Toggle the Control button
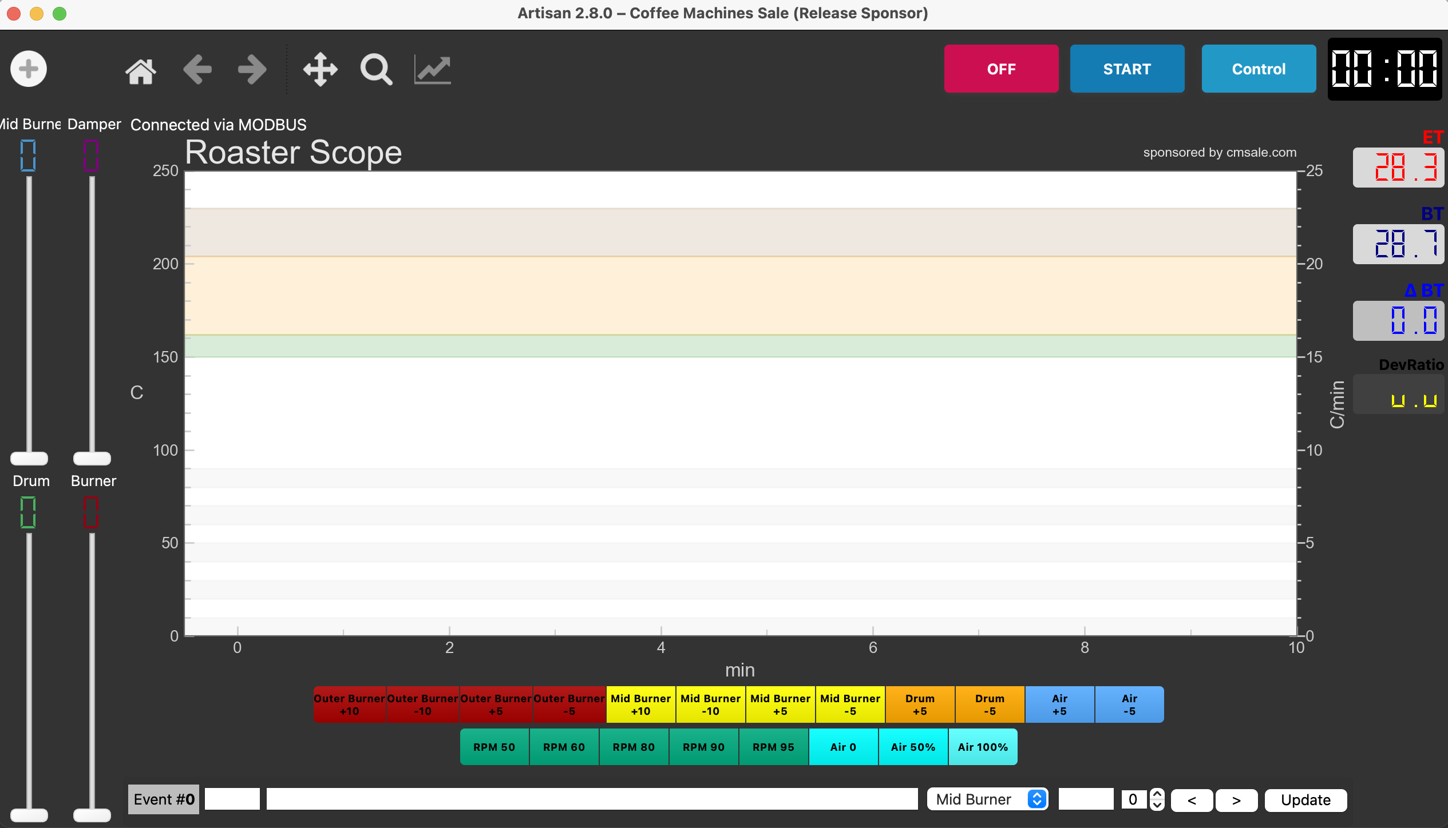 tap(1259, 69)
